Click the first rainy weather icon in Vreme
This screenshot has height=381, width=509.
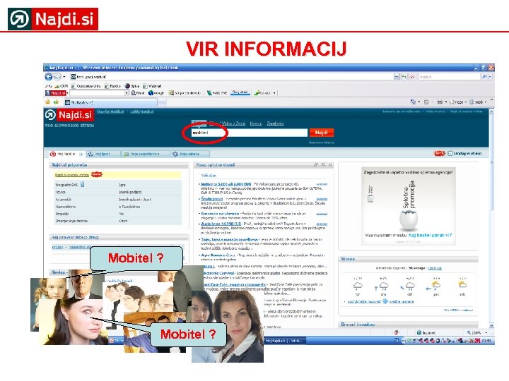click(358, 286)
